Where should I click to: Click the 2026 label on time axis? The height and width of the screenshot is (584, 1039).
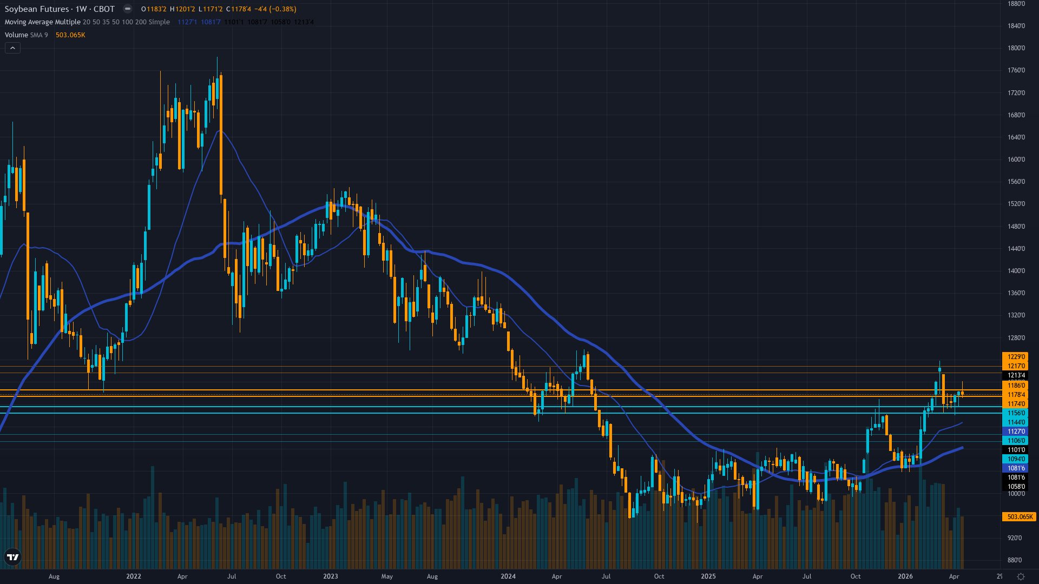pos(905,576)
